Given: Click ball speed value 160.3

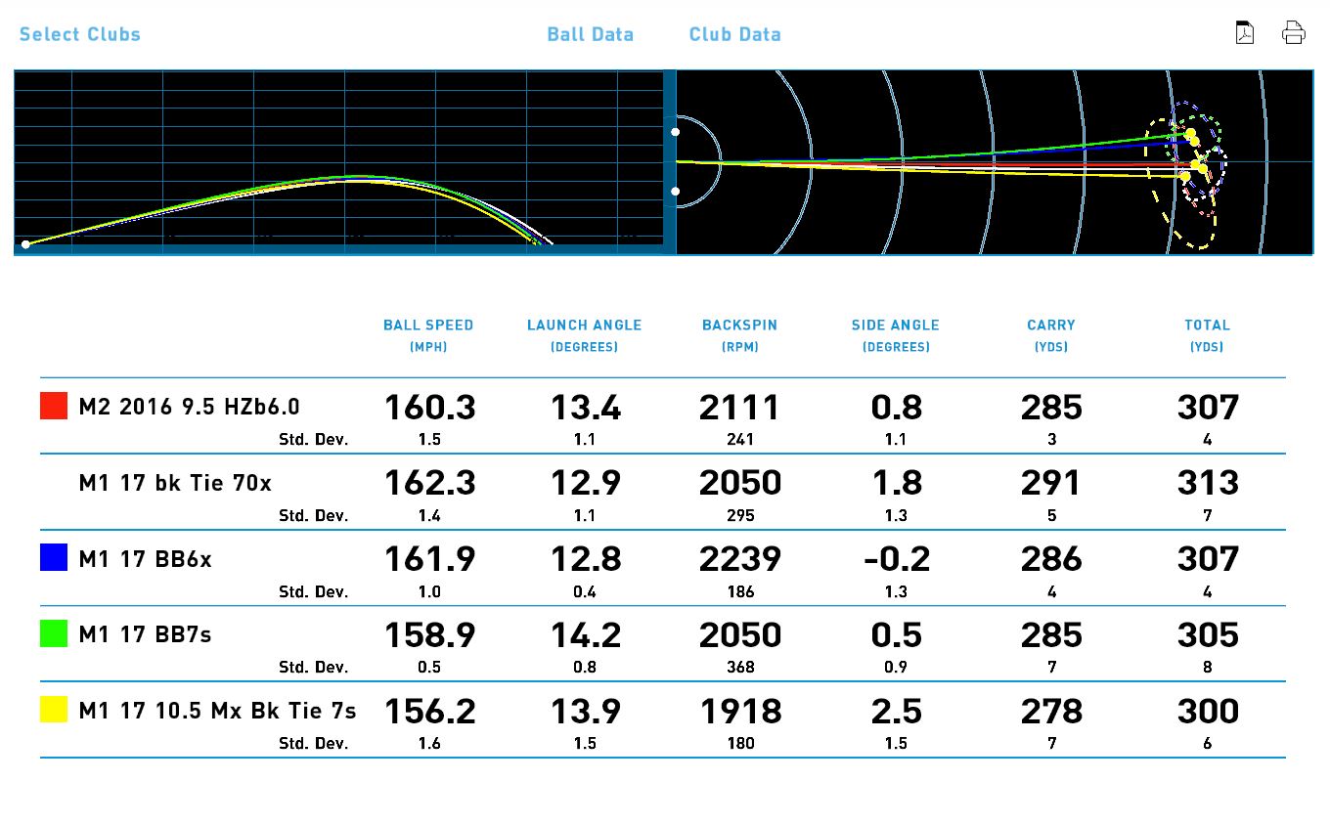Looking at the screenshot, I should tap(429, 408).
